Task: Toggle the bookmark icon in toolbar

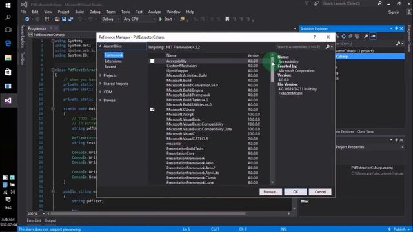Action: (x=227, y=19)
